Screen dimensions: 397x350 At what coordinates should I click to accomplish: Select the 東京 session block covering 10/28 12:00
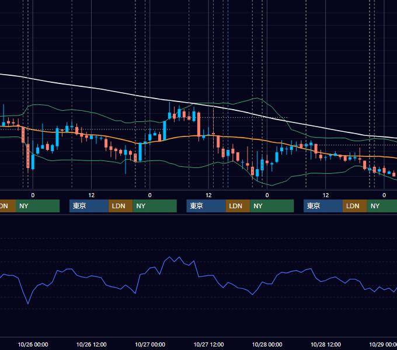(323, 206)
